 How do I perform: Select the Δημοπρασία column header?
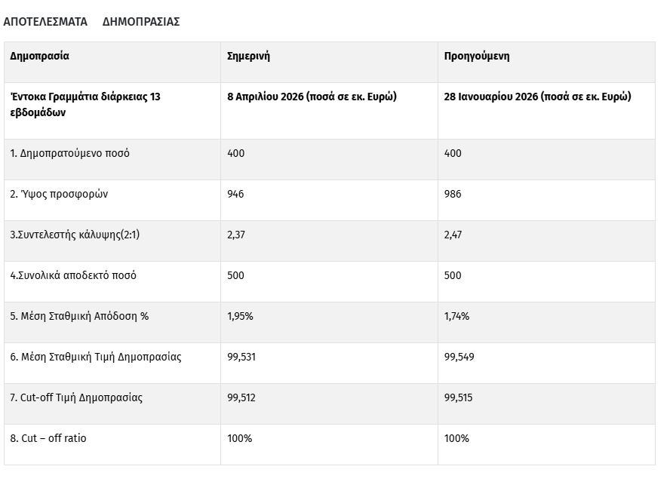(x=39, y=57)
